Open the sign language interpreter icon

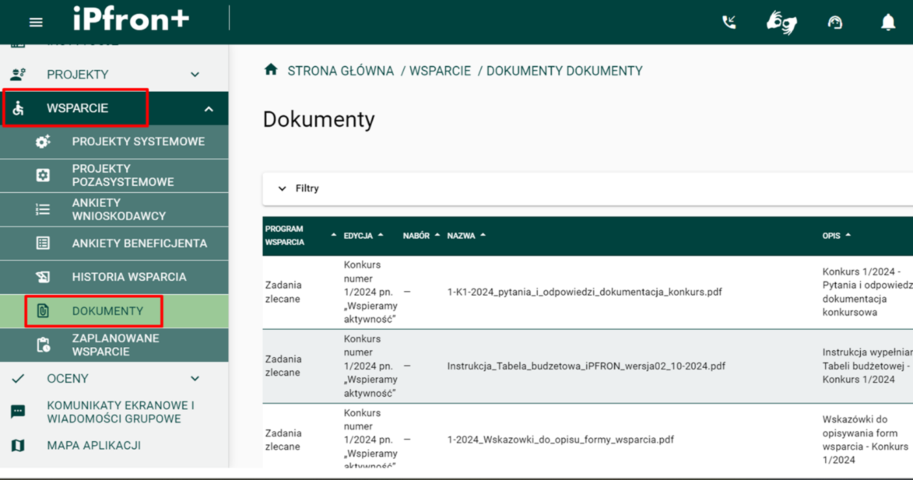[781, 23]
